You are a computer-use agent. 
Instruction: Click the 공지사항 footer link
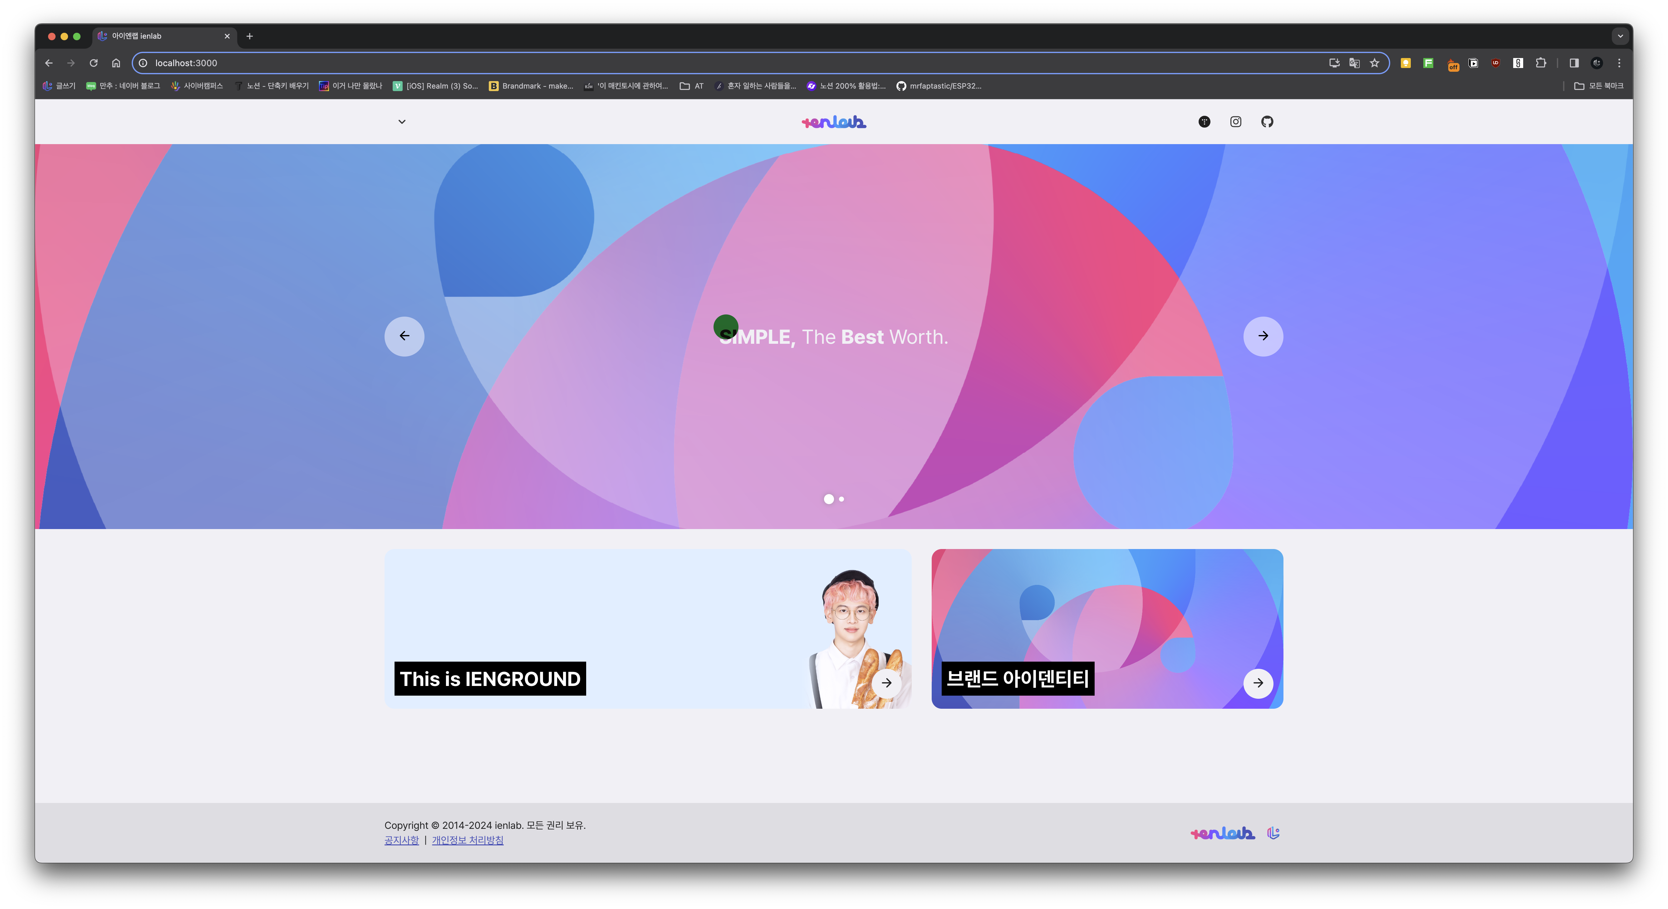(401, 840)
